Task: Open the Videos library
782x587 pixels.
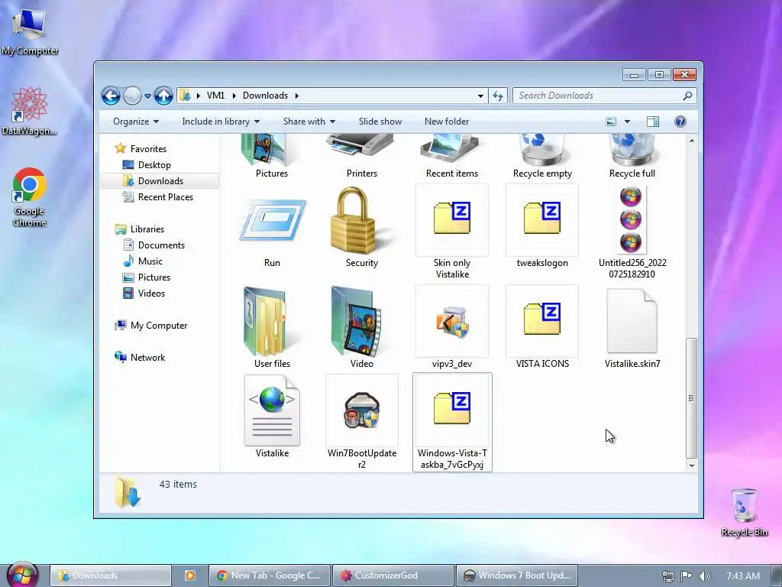Action: (151, 293)
